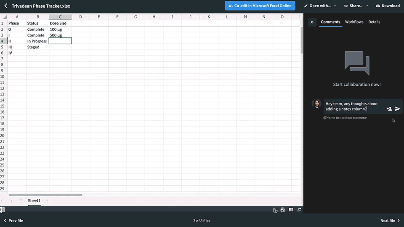Click the page layout view icon
This screenshot has height=227, width=404.
click(291, 210)
